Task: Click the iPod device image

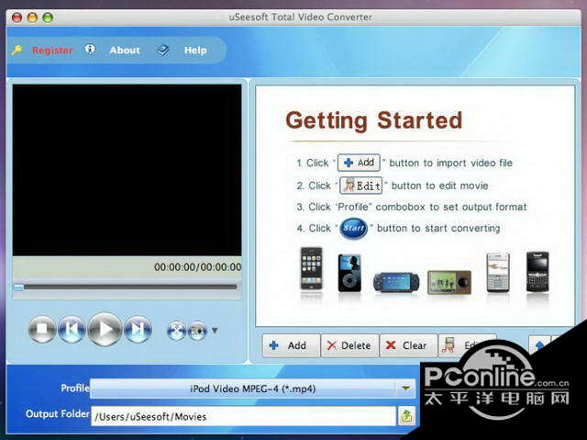Action: click(349, 273)
